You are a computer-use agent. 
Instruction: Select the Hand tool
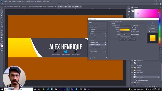pyautogui.click(x=2, y=37)
